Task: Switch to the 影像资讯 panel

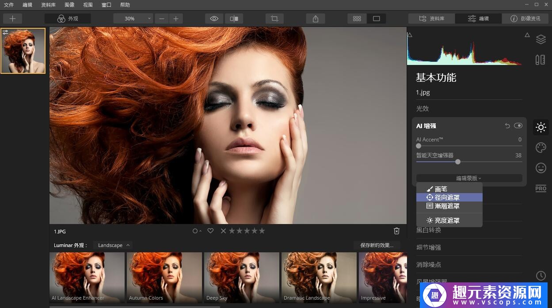Action: (525, 19)
